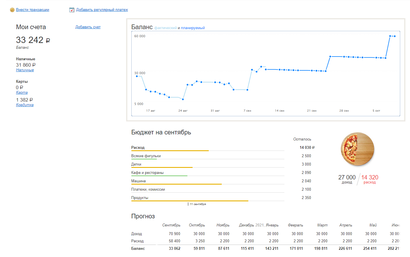Click September expense value 58 400
The image size is (410, 257).
pyautogui.click(x=174, y=241)
